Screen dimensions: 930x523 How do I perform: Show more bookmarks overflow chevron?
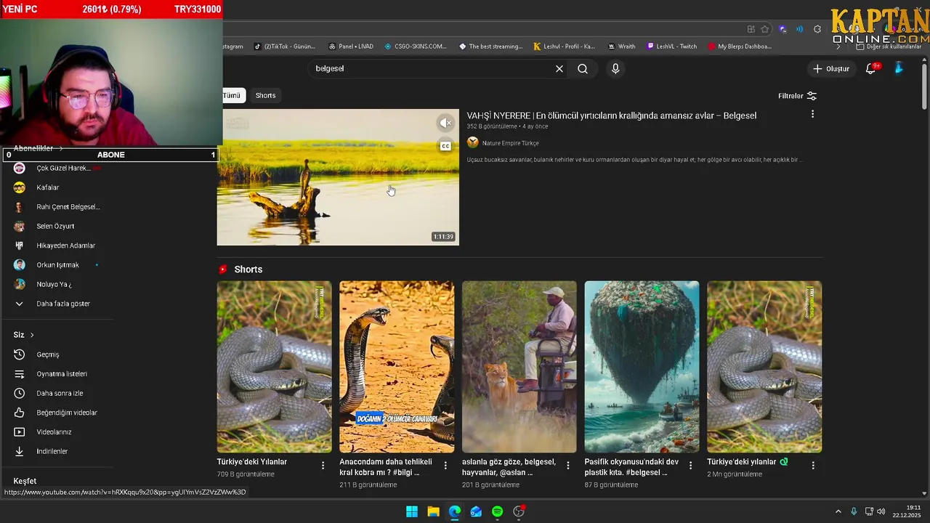pos(838,46)
